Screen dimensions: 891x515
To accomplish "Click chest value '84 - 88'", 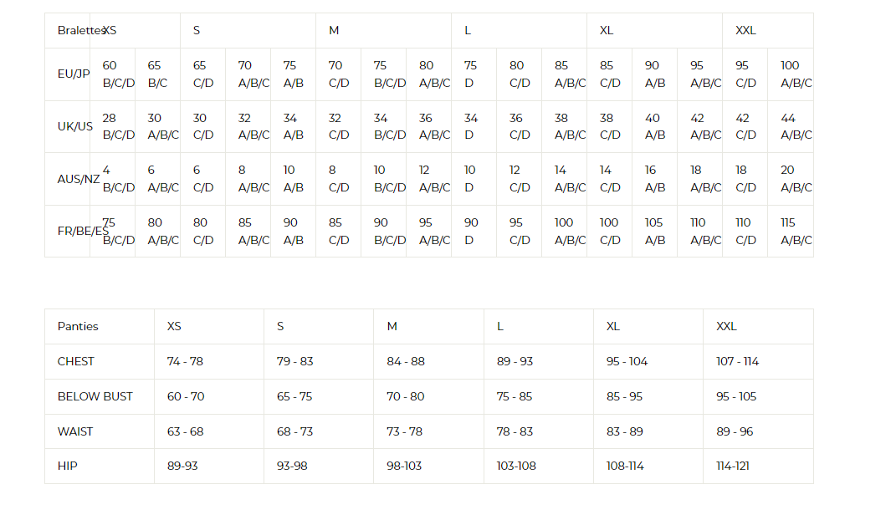I will point(429,362).
